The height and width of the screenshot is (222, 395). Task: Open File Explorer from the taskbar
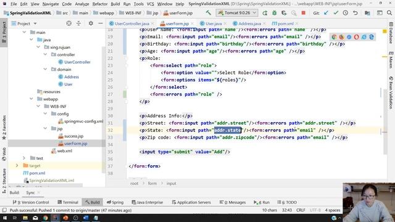point(25,218)
